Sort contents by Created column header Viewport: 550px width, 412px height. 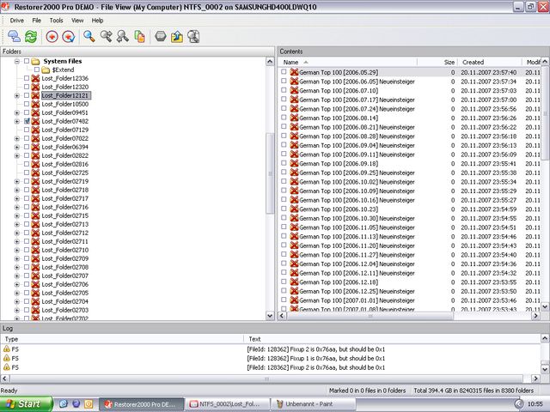(x=491, y=62)
